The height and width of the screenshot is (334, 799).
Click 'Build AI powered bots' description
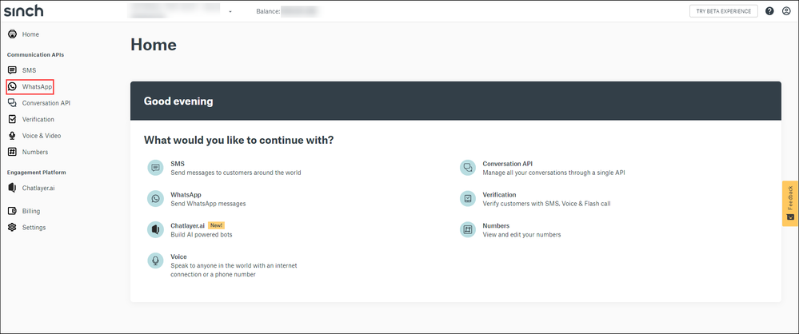202,235
